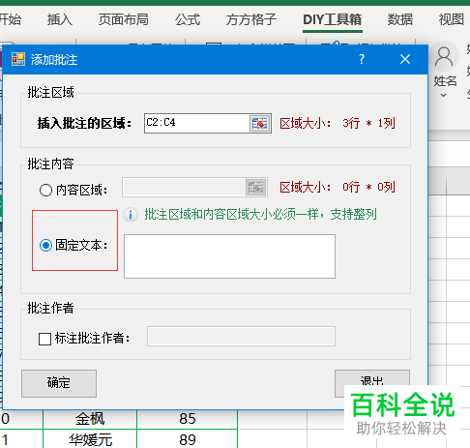The width and height of the screenshot is (470, 448).
Task: Open the 数据 ribbon tab
Action: tap(400, 19)
